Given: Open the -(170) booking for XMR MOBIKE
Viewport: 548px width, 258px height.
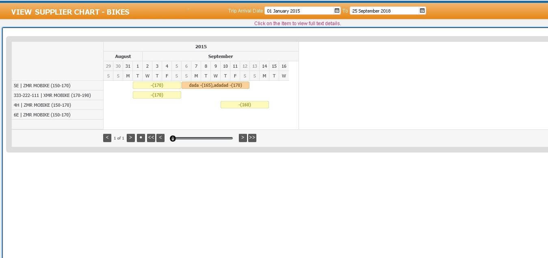Looking at the screenshot, I should [157, 95].
